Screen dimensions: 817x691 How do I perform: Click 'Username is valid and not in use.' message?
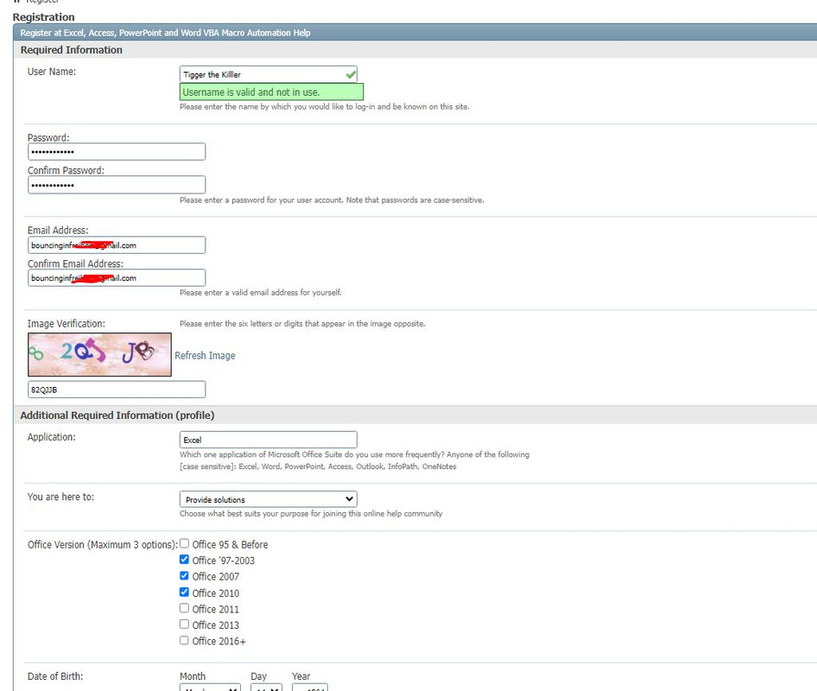(271, 92)
